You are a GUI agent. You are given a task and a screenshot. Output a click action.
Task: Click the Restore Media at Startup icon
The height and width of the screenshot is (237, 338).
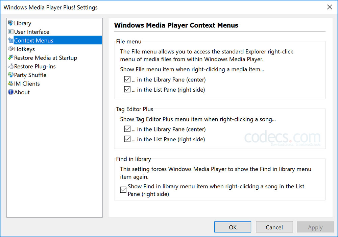click(x=10, y=58)
